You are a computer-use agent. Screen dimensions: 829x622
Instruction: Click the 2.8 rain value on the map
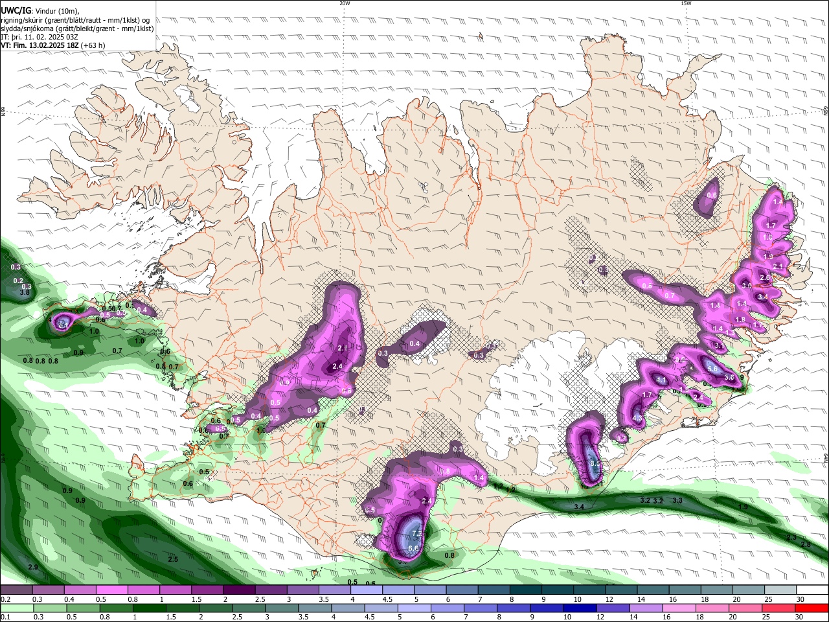pyautogui.click(x=806, y=545)
